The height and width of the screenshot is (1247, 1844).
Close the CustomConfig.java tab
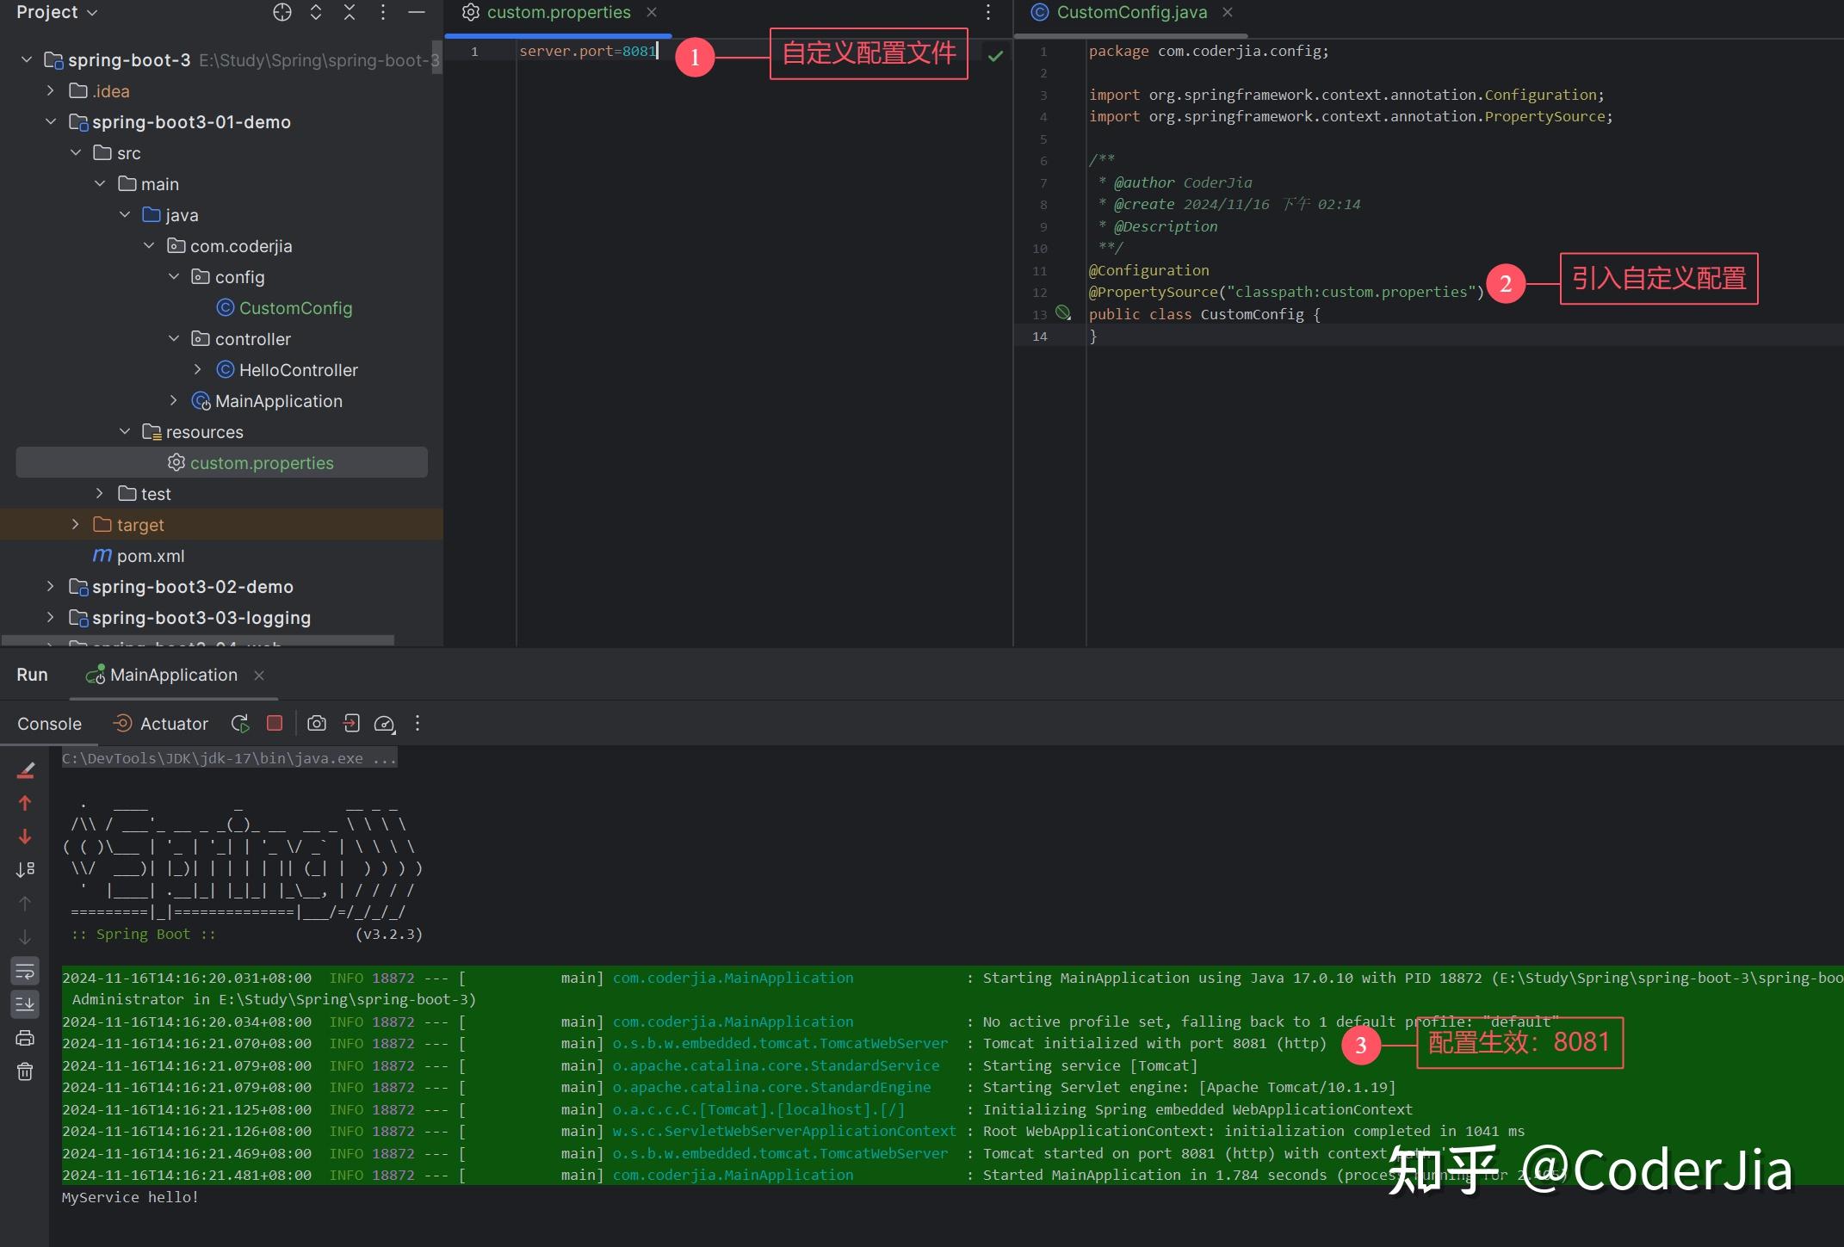point(1228,12)
